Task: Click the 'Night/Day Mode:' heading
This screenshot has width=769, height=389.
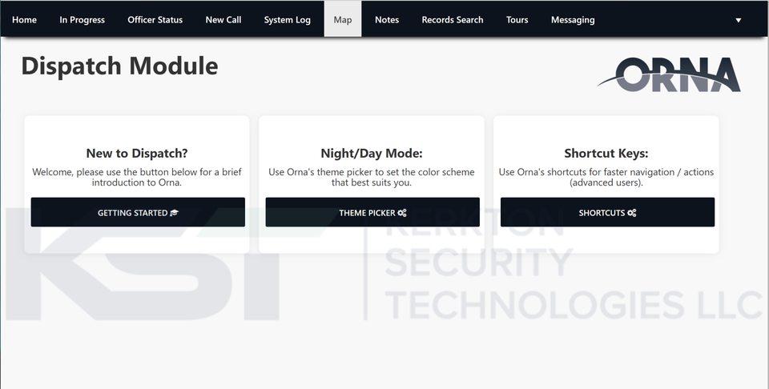Action: (x=372, y=154)
